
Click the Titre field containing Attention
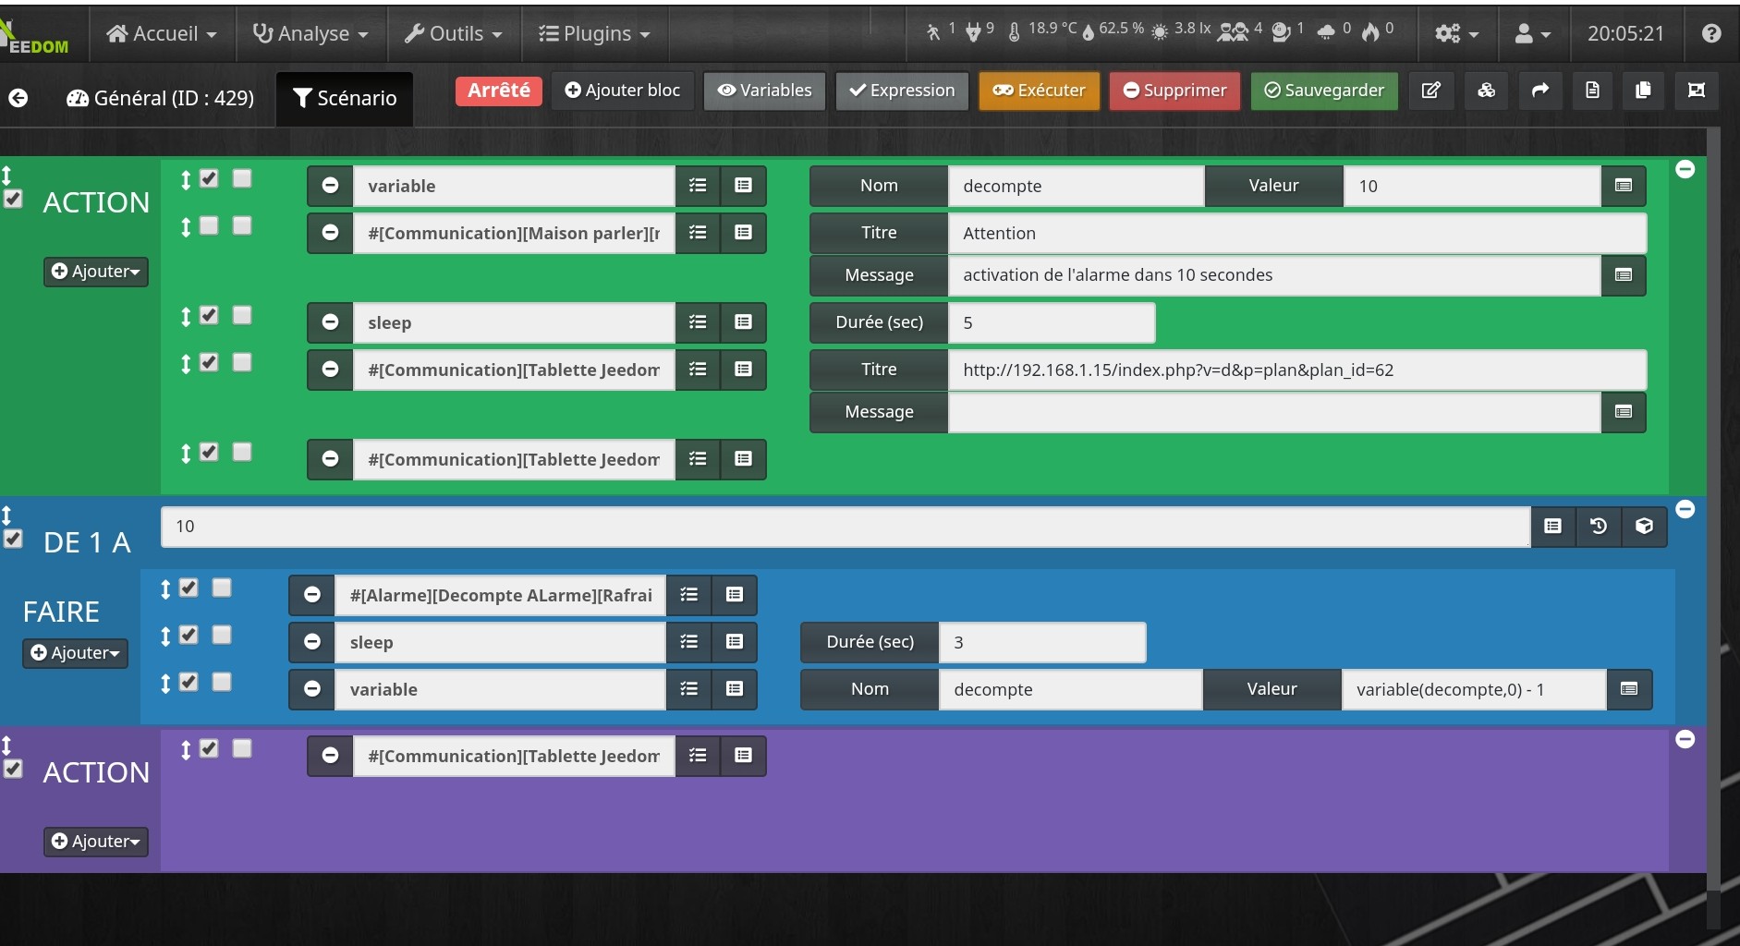tap(1296, 234)
